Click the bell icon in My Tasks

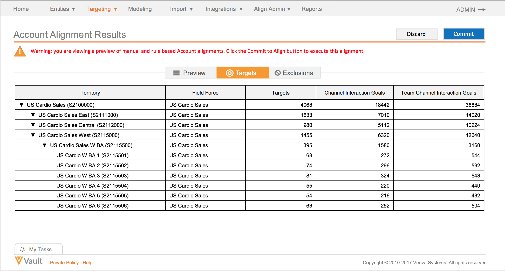pyautogui.click(x=22, y=249)
